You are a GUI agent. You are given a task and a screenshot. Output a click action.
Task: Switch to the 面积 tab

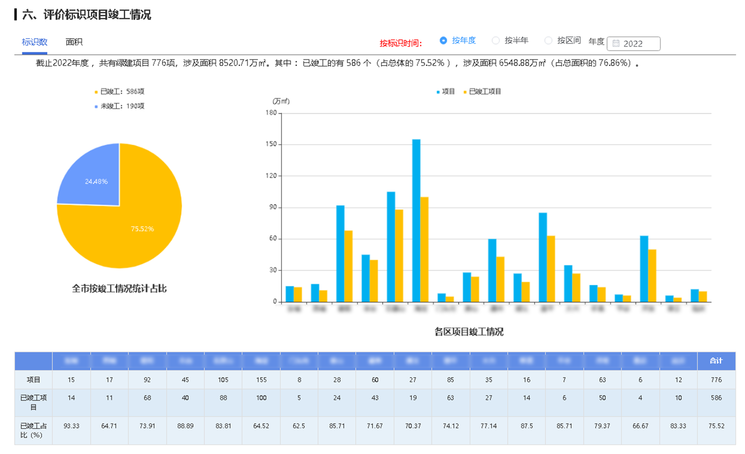coord(74,42)
